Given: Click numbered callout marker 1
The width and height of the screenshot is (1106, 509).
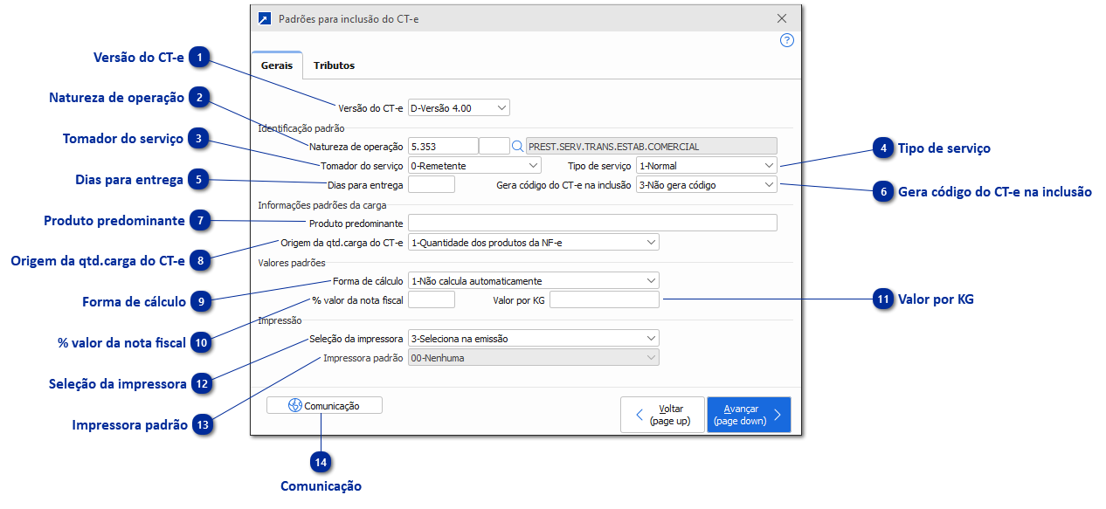Looking at the screenshot, I should pos(200,58).
